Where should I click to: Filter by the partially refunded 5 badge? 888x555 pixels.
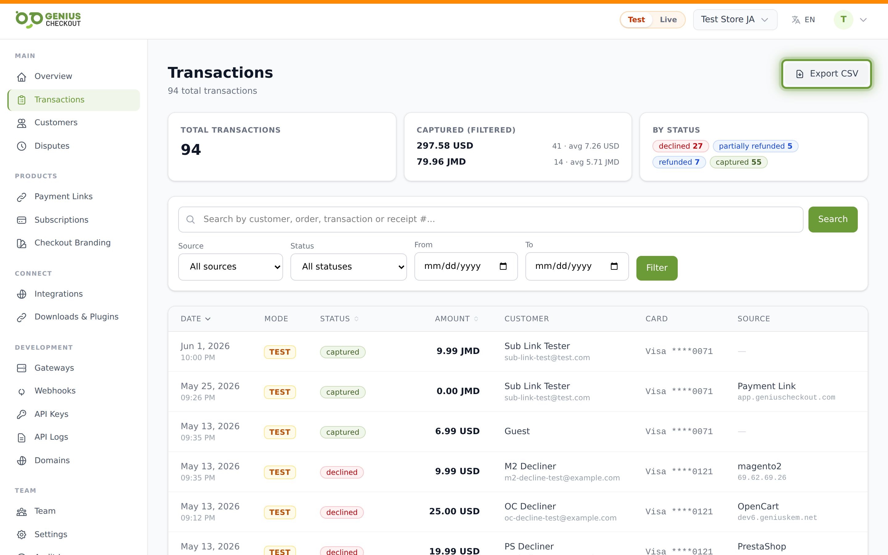point(755,146)
